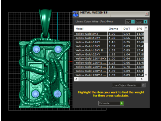Click the 1.62 grams cell for 22KY
Viewport: 161px width, 121px height.
(115, 54)
